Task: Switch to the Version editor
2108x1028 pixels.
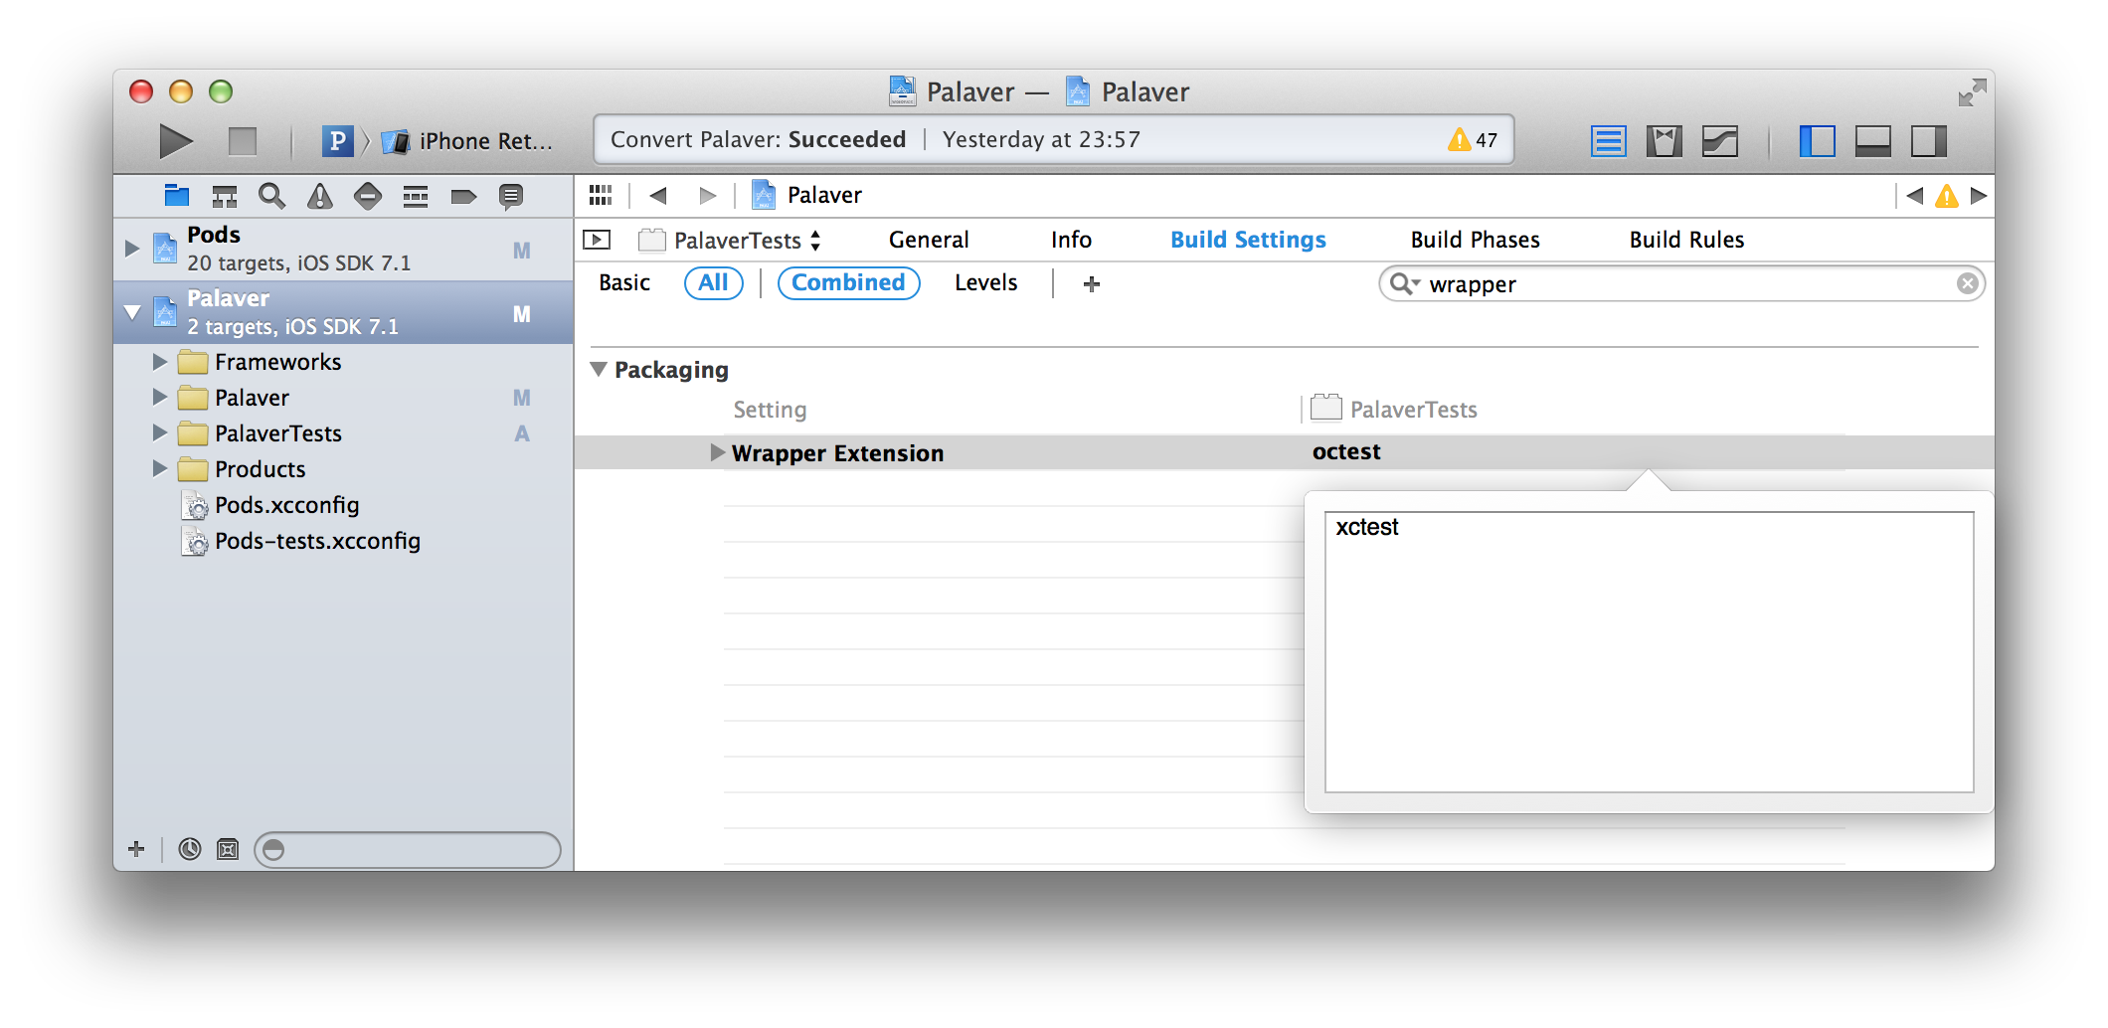Action: 1719,141
